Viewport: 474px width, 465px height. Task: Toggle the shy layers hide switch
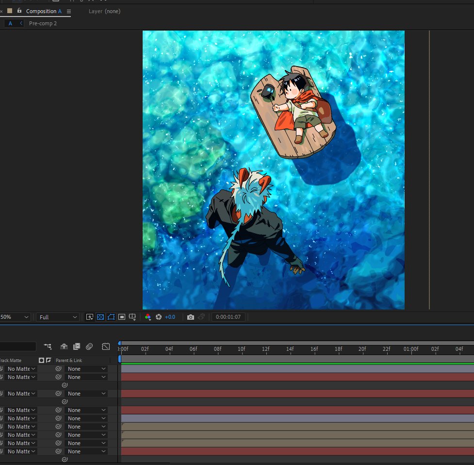[64, 346]
